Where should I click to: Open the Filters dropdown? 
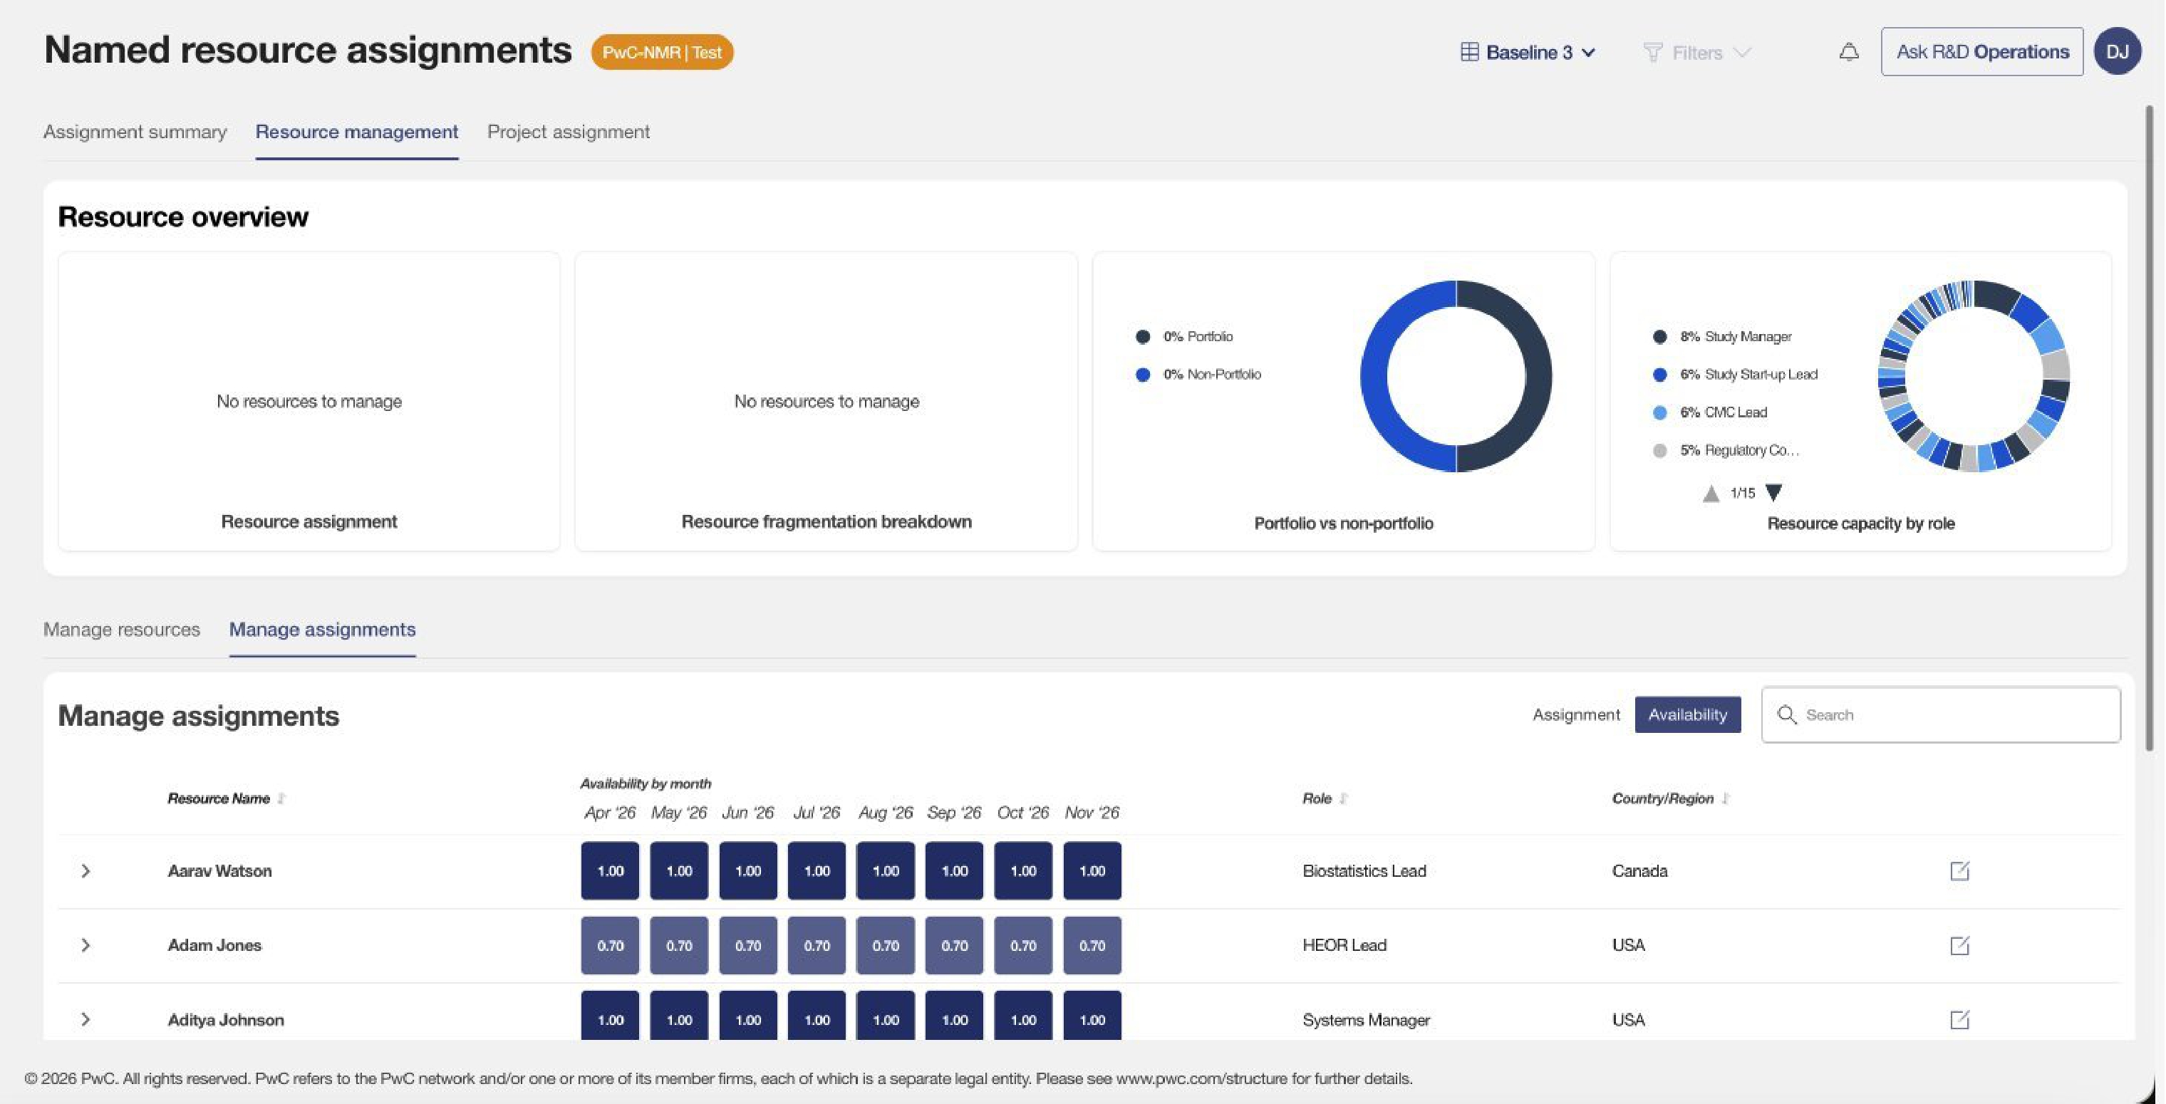(1696, 52)
